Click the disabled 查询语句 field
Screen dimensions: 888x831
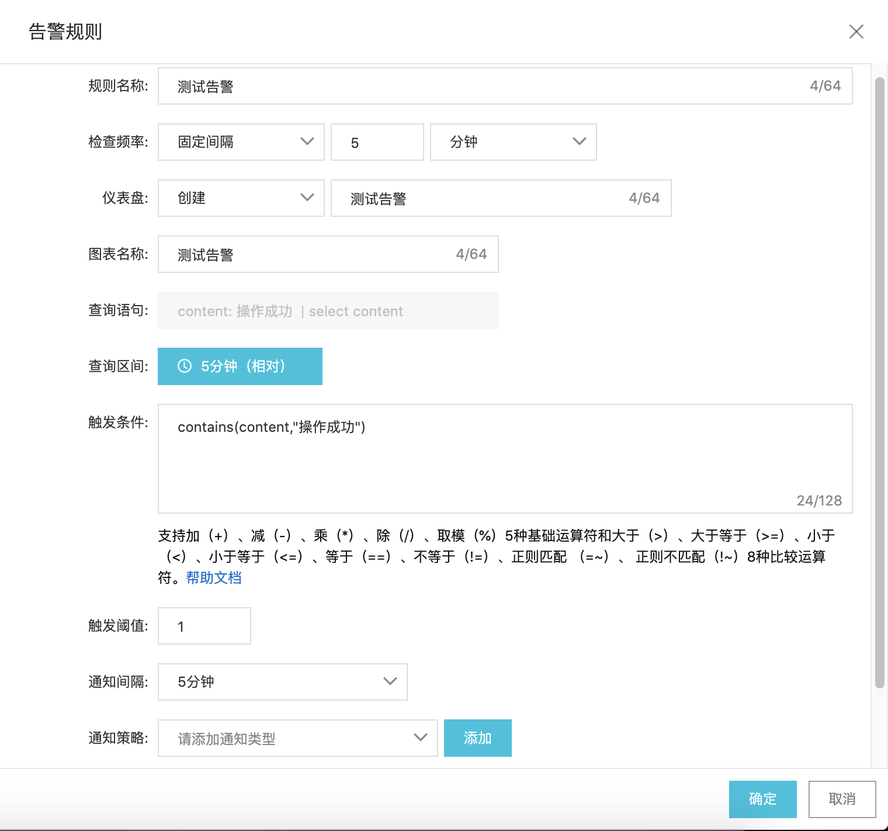click(328, 310)
